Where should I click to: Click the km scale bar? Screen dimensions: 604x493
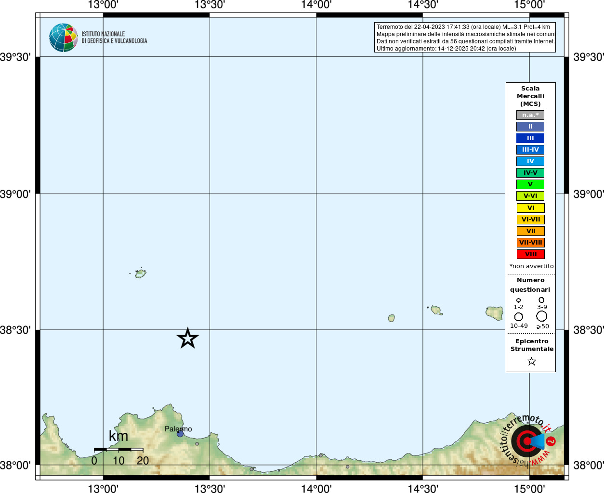(x=118, y=449)
